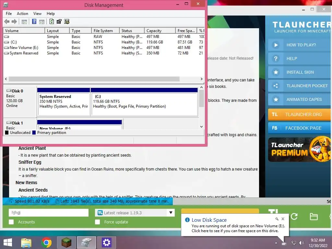Open the File menu
Screen dimensions: 332x249
coord(9,14)
